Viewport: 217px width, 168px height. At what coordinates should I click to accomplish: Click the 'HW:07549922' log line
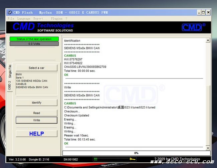point(73,63)
